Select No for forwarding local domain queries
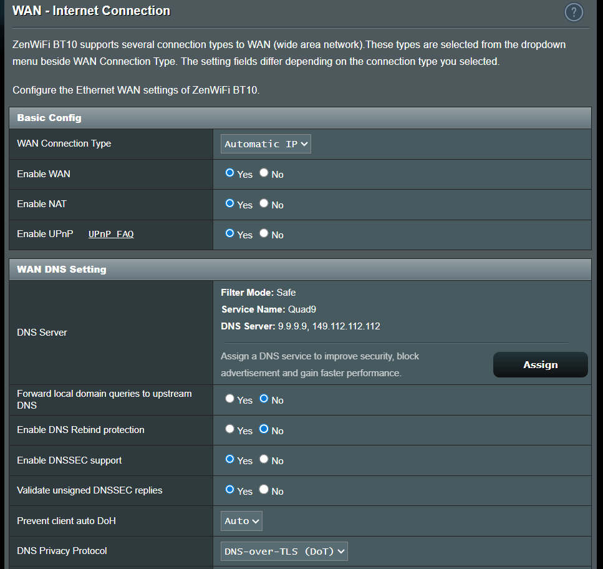The width and height of the screenshot is (603, 569). point(264,399)
